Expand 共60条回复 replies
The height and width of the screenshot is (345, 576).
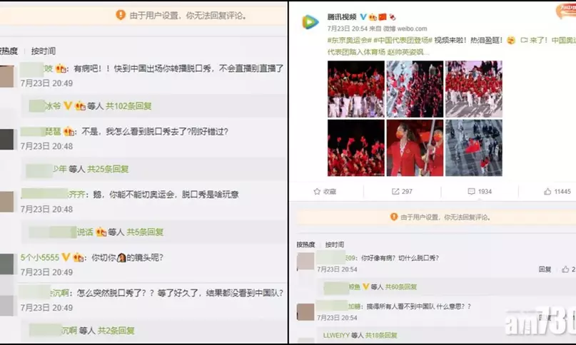(x=401, y=287)
